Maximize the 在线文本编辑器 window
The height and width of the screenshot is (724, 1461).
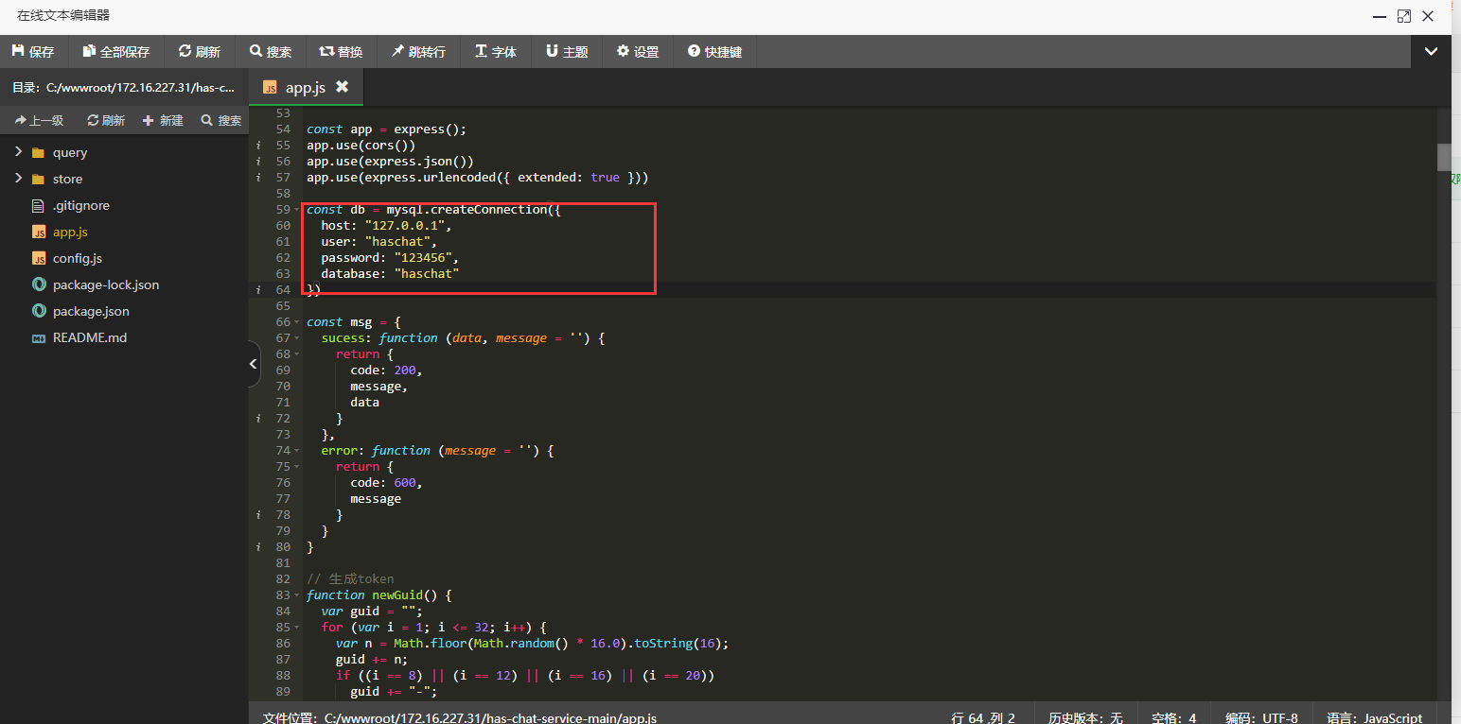1403,16
